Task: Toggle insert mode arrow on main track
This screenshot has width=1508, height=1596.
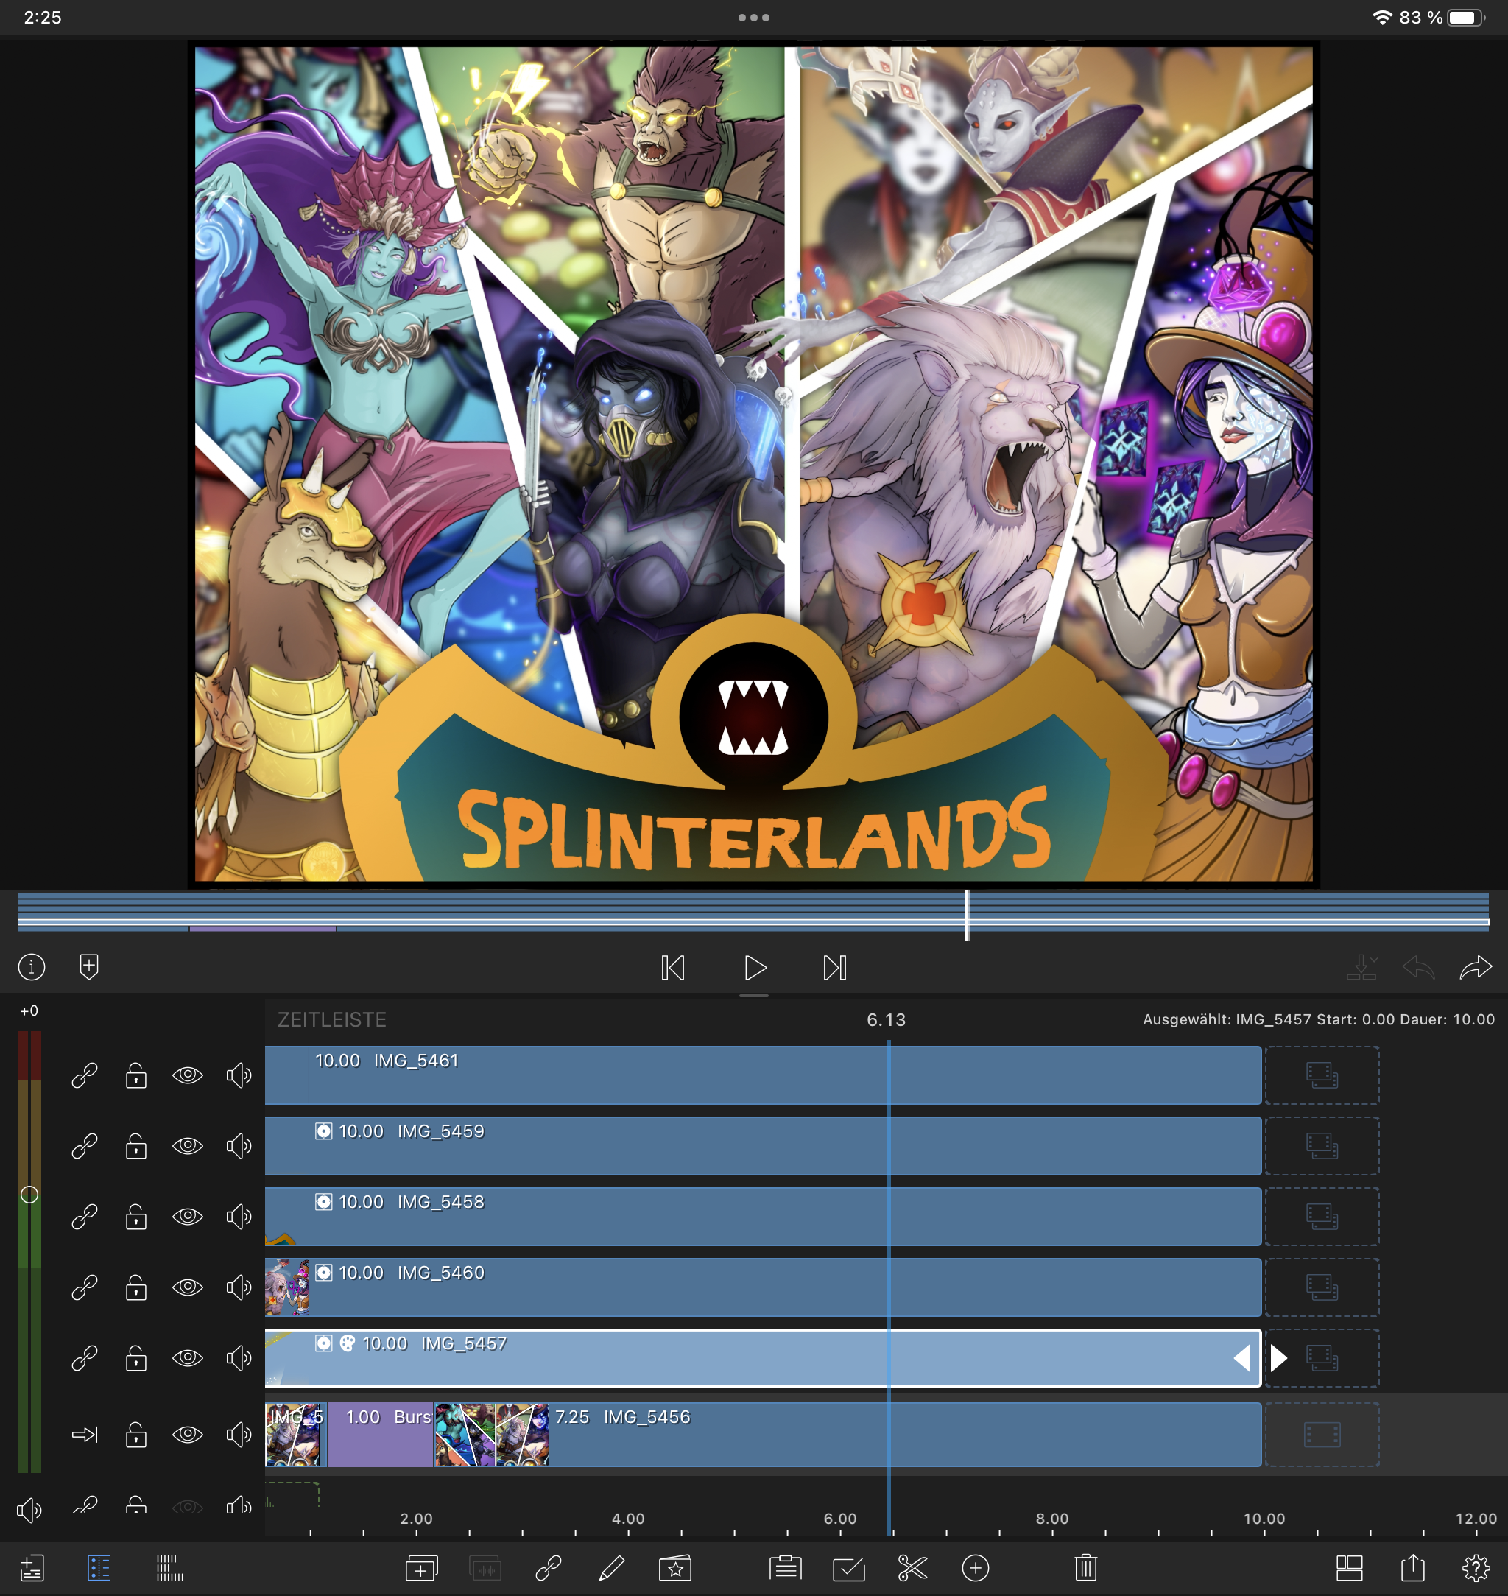Action: tap(85, 1435)
